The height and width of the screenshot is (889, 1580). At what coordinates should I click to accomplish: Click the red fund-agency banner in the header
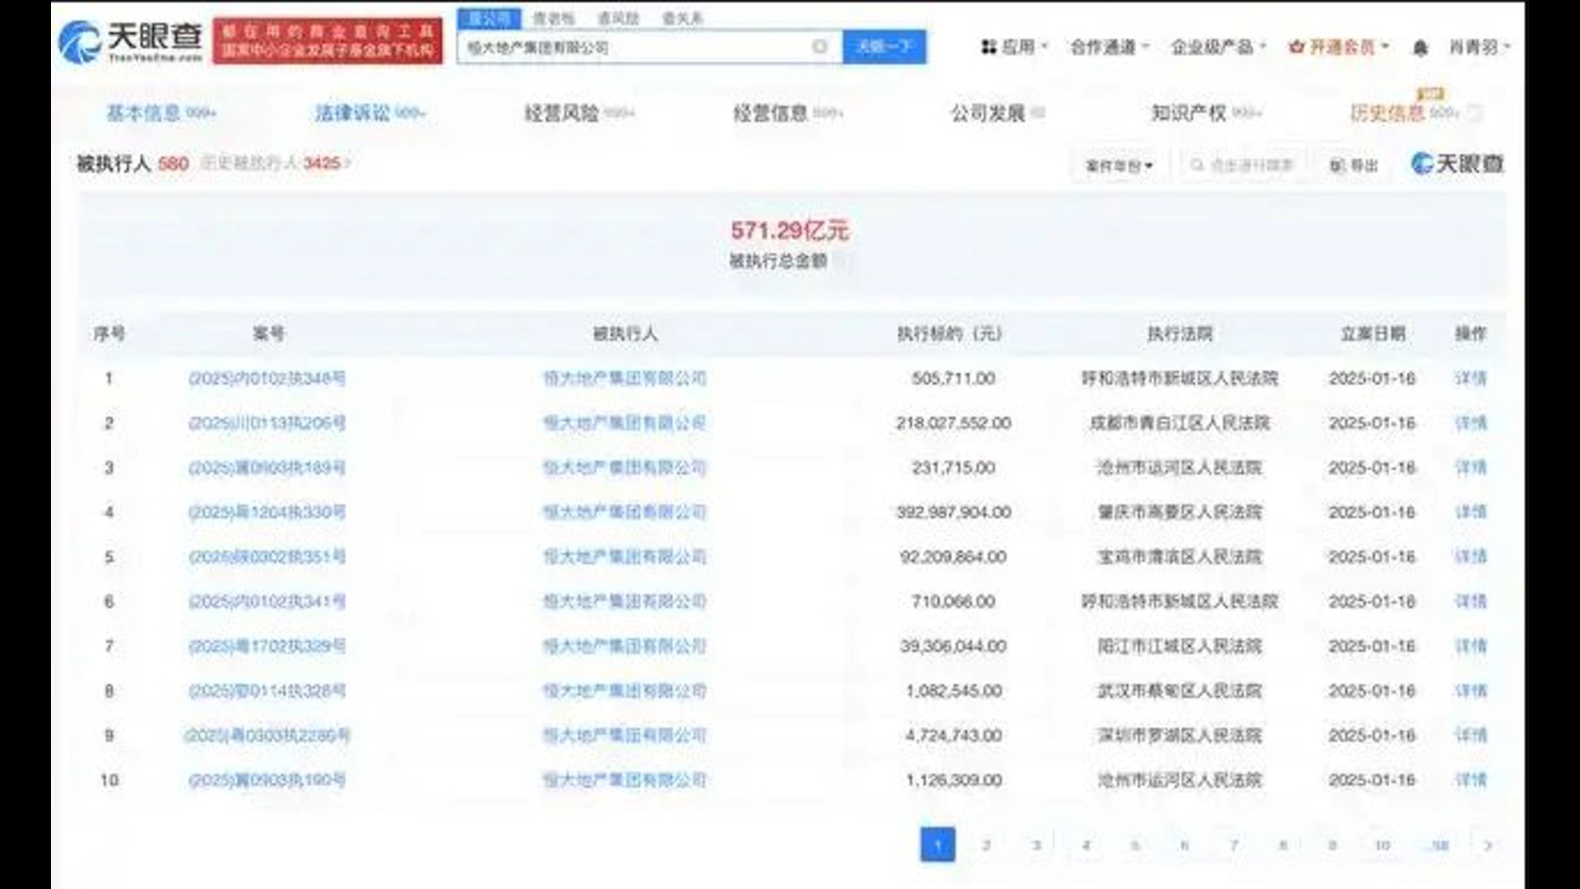pyautogui.click(x=328, y=41)
